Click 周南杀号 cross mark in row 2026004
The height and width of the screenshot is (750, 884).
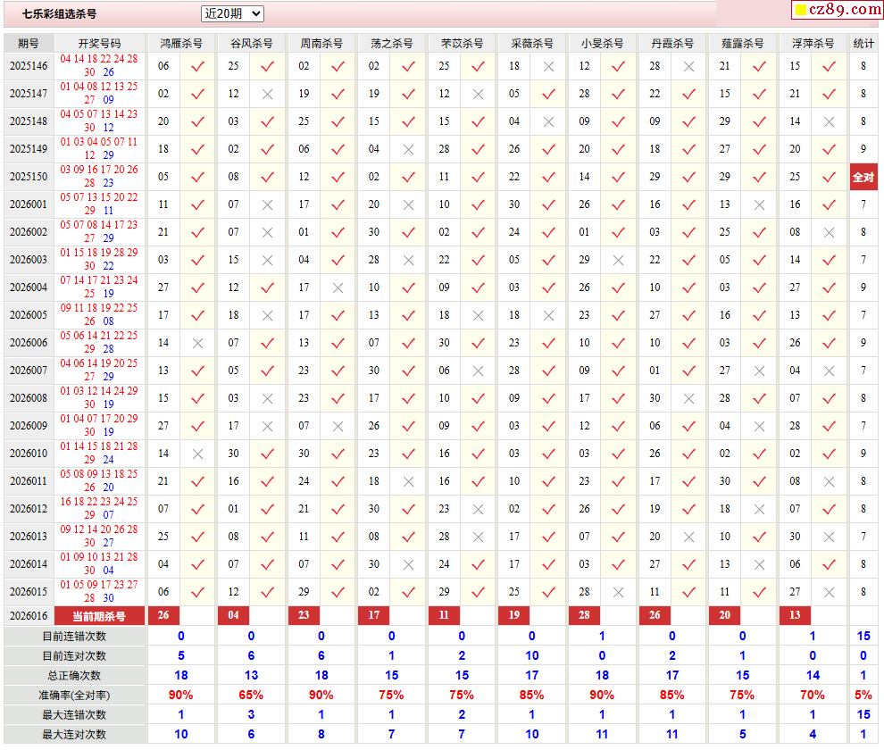[x=338, y=287]
